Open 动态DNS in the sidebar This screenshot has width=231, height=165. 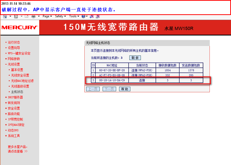(x=13, y=130)
